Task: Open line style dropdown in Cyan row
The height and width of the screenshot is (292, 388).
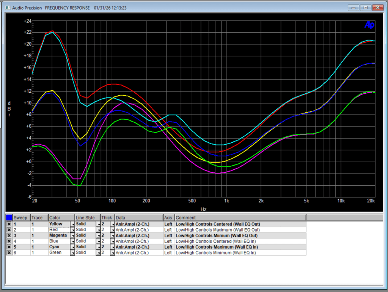Action: tap(98, 247)
